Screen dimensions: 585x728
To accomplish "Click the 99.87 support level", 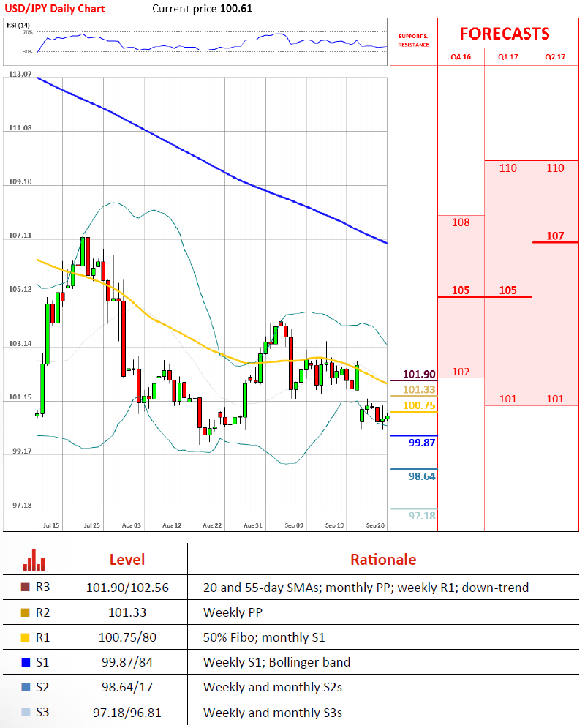I will pyautogui.click(x=422, y=443).
